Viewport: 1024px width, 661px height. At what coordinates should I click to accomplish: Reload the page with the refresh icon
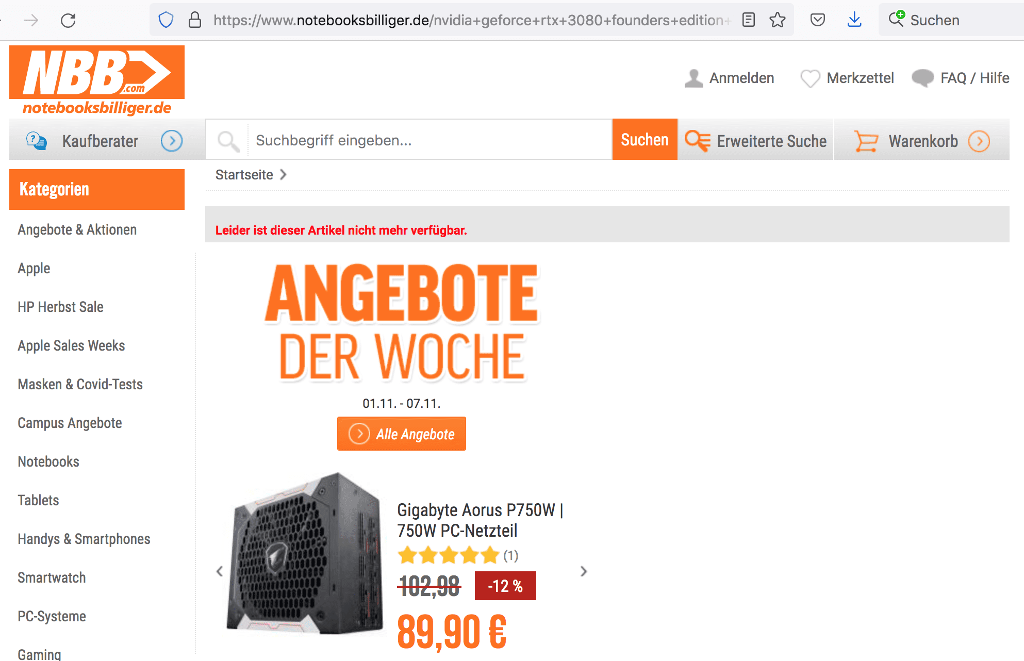[x=68, y=21]
